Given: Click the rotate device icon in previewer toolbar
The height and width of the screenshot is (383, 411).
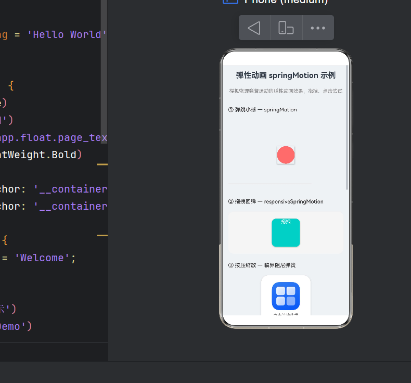Looking at the screenshot, I should tap(286, 28).
